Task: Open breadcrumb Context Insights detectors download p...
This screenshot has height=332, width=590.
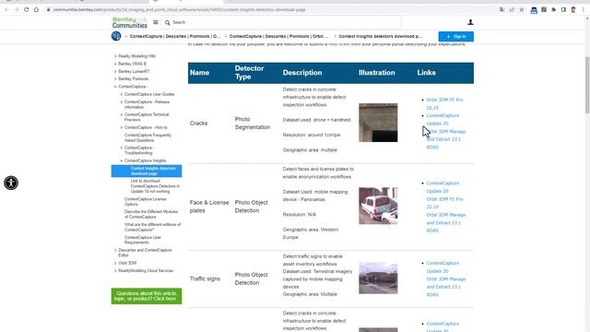Action: click(381, 37)
